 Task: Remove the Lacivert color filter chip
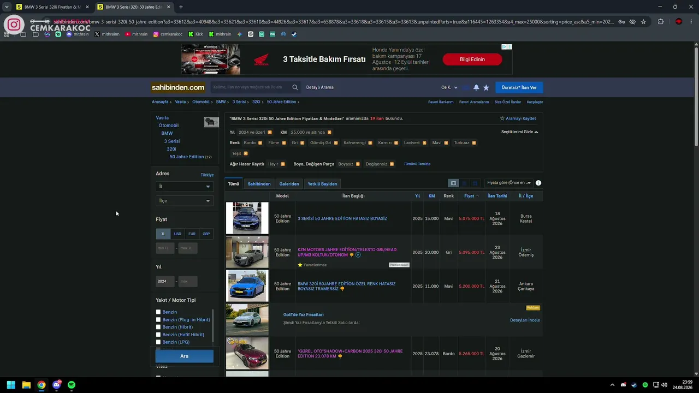coord(424,143)
